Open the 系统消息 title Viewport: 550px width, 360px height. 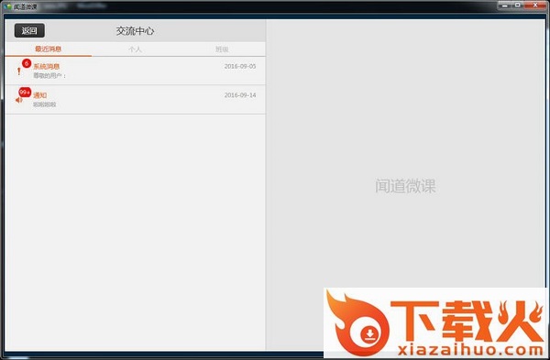click(47, 66)
